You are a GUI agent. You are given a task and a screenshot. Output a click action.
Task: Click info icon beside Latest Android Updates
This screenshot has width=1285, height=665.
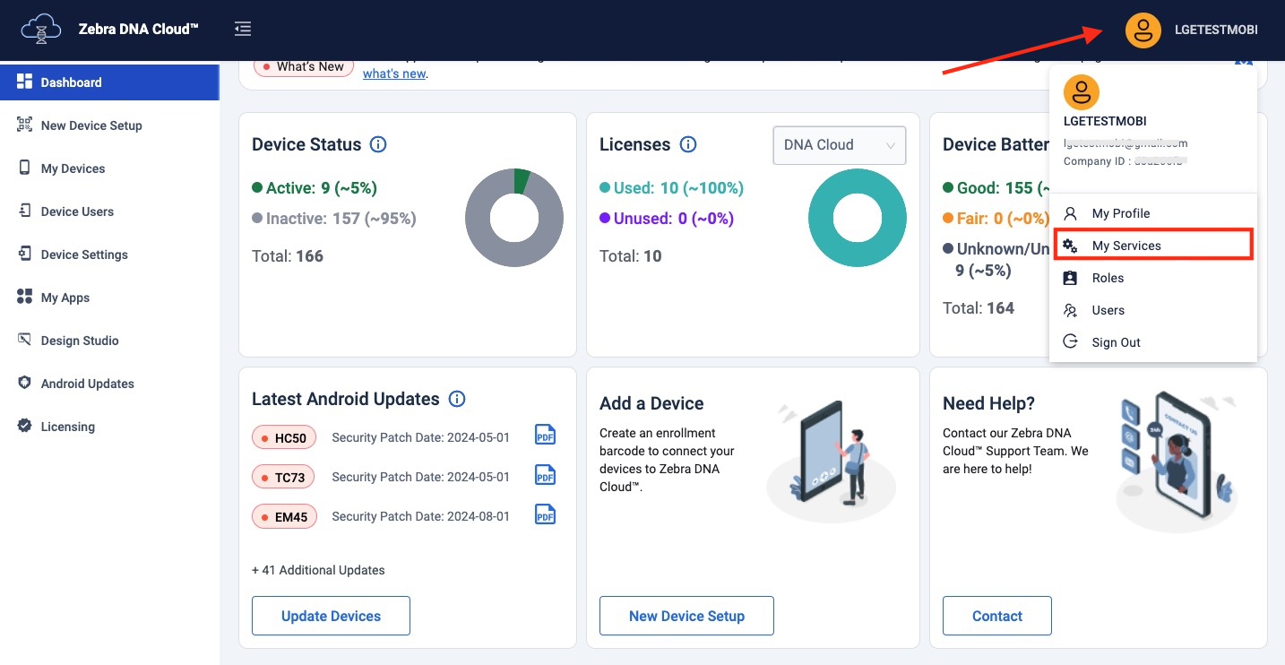coord(456,399)
